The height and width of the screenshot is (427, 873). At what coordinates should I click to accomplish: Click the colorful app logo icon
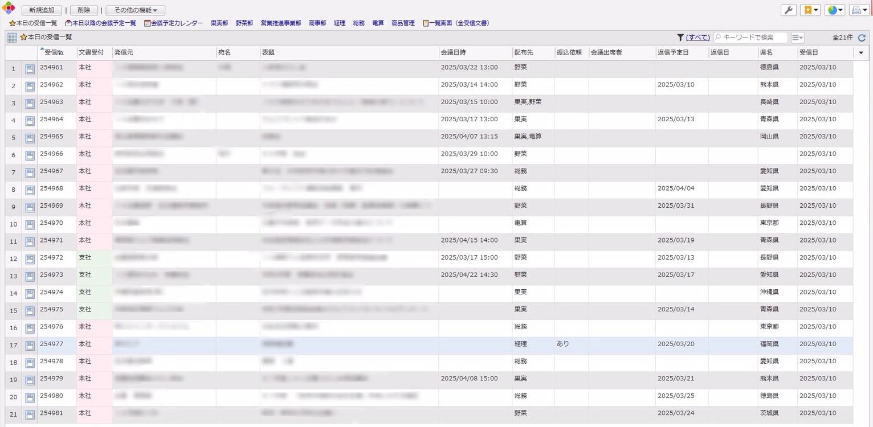click(9, 8)
